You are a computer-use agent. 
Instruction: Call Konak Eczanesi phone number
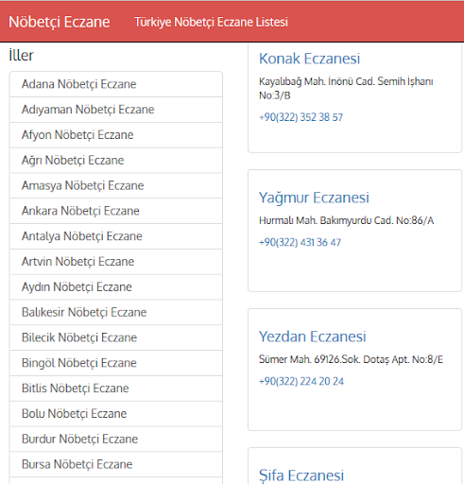[301, 117]
